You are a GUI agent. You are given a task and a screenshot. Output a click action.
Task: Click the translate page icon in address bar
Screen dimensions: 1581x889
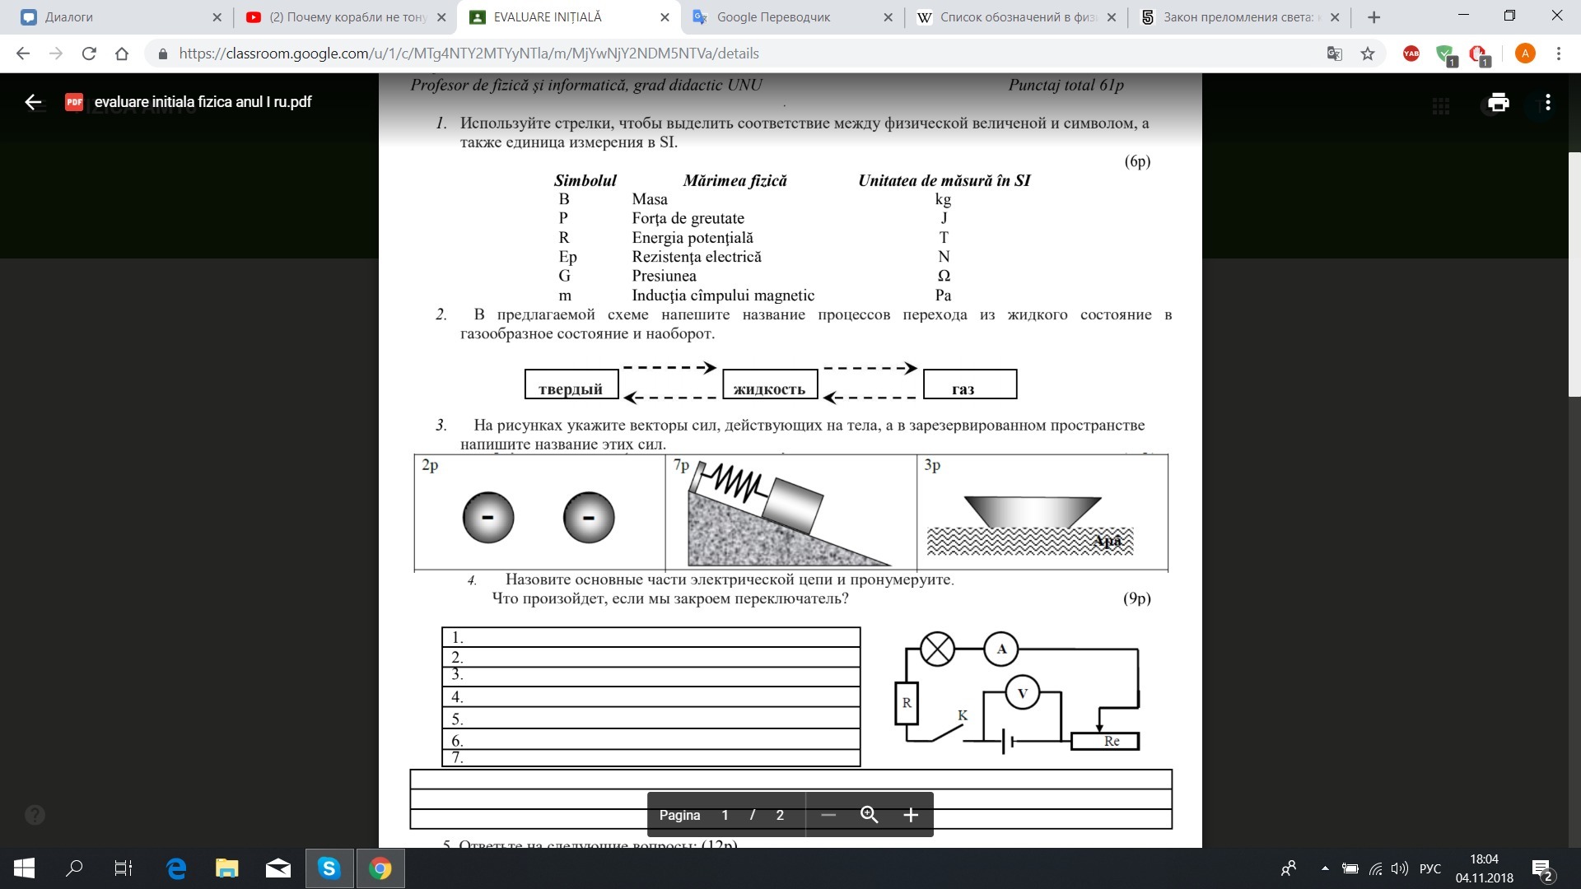(1334, 54)
